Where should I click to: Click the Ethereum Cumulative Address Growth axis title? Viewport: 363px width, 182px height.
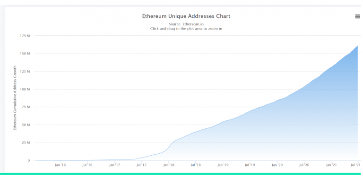(15, 98)
